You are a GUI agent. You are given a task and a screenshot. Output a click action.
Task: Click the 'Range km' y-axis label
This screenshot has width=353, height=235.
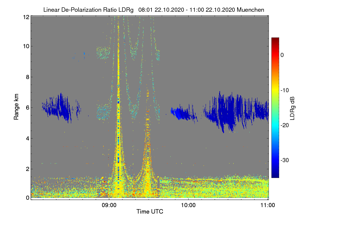[16, 107]
